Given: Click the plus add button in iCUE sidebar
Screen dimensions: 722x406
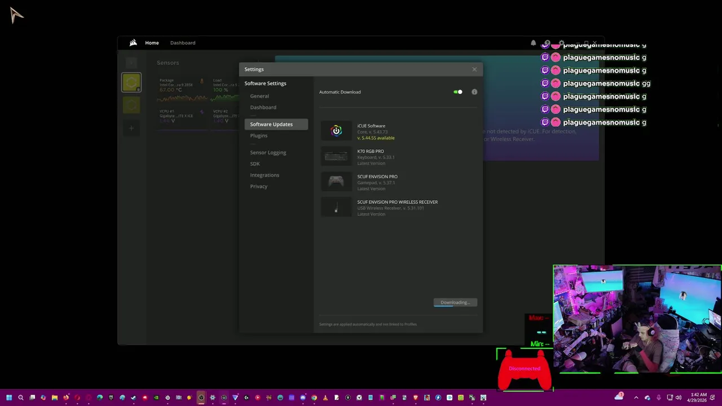Looking at the screenshot, I should pyautogui.click(x=131, y=128).
